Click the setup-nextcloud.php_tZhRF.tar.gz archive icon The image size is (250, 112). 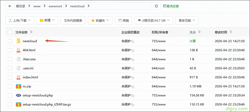pyautogui.click(x=18, y=104)
